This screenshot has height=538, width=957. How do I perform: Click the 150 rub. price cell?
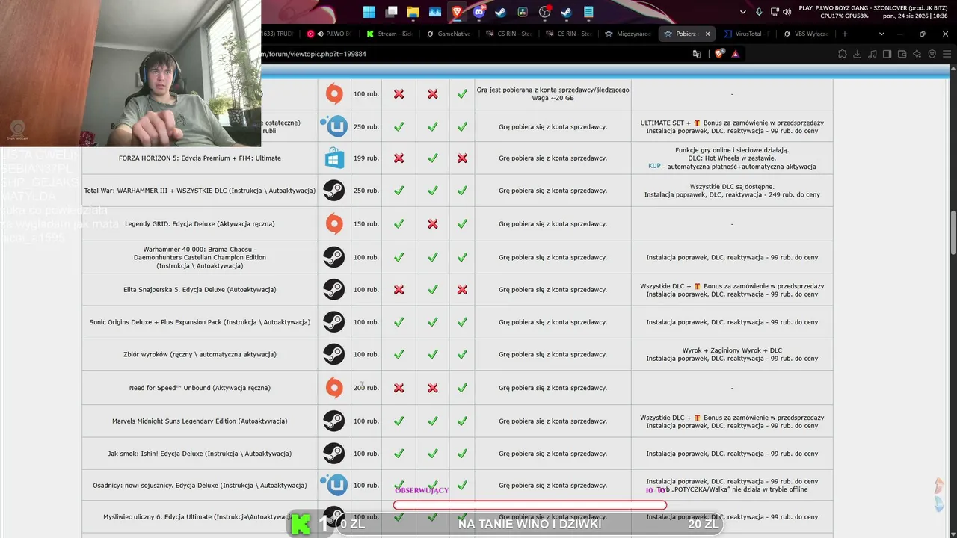click(x=366, y=224)
